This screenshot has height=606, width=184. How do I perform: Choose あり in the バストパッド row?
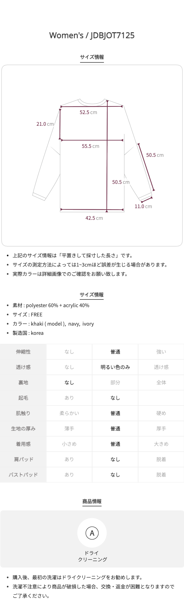coord(69,475)
